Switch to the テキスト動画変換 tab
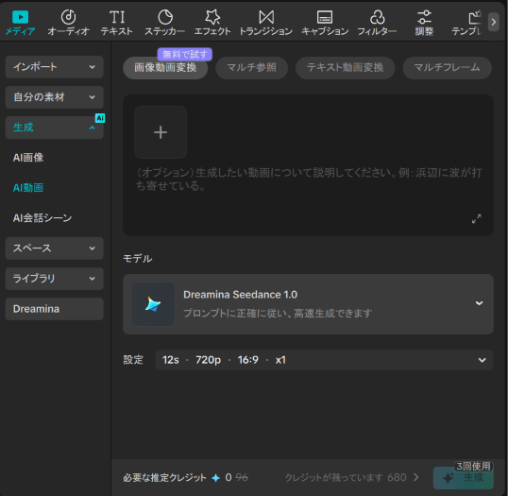The image size is (508, 496). (x=345, y=68)
